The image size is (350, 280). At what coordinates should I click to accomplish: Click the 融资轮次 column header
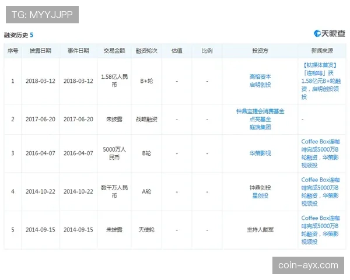pos(146,51)
